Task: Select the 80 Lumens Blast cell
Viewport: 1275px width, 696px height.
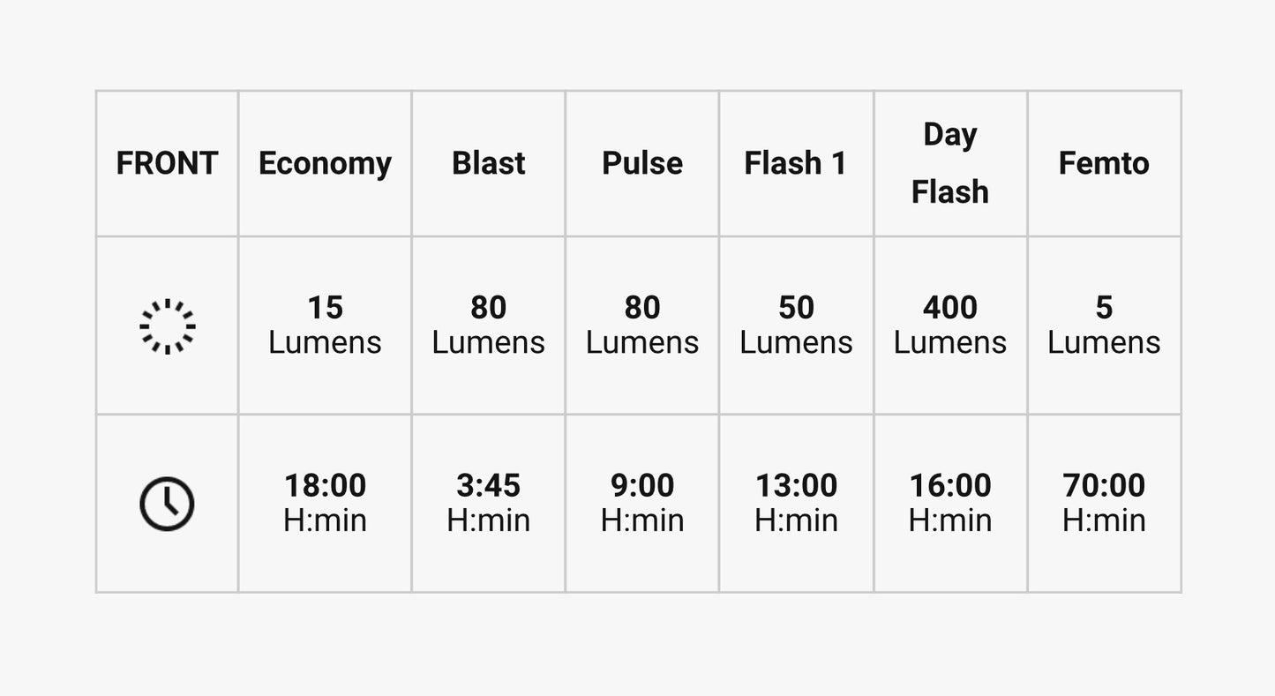Action: click(488, 325)
